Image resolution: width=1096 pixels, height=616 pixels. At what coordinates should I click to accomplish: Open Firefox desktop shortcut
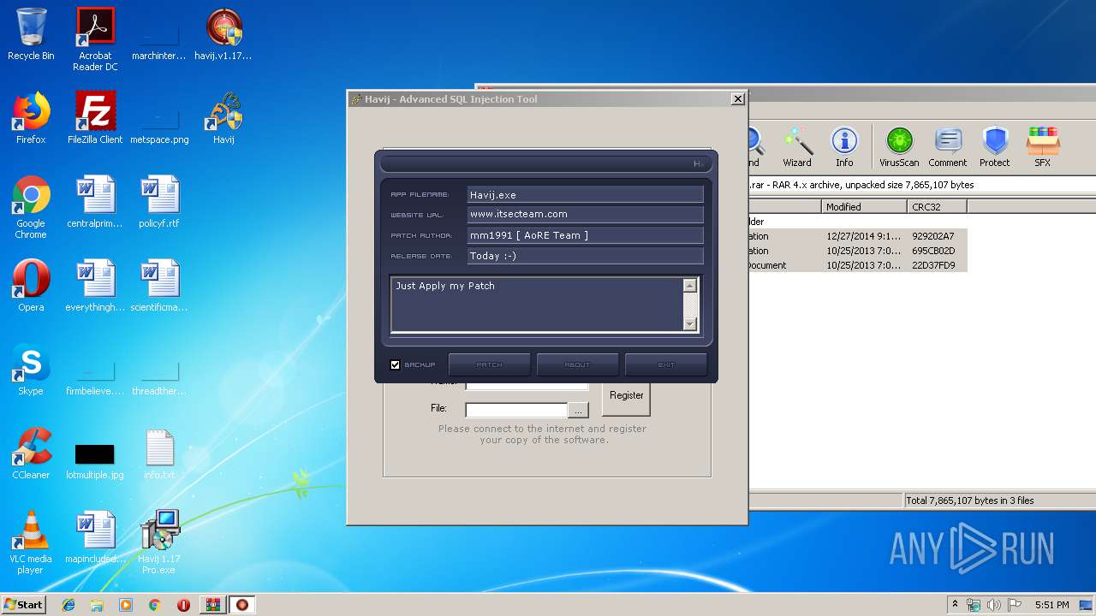(31, 118)
